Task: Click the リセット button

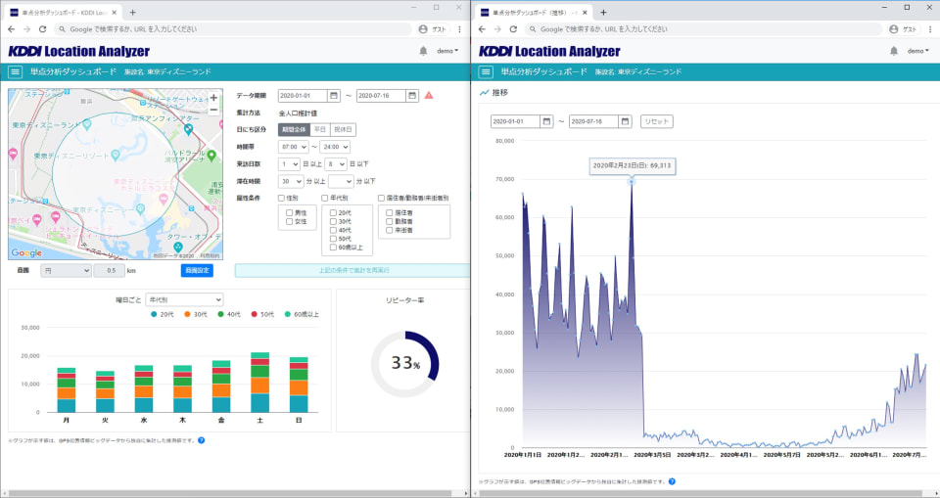Action: (656, 121)
